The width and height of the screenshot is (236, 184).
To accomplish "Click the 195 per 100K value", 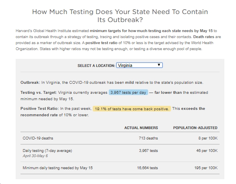I will coord(206,168).
